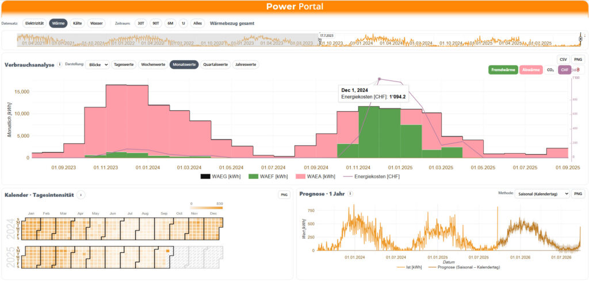Viewport: 589px width, 281px height.
Task: Download the consumption chart as PNG
Action: point(577,59)
